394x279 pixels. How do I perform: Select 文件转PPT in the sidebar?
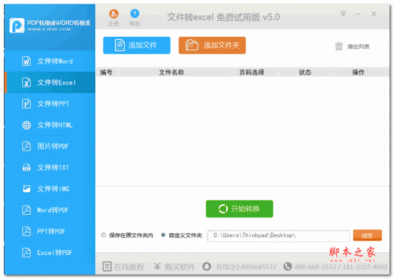50,103
